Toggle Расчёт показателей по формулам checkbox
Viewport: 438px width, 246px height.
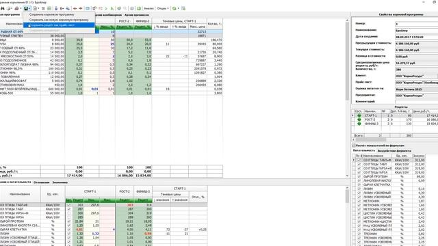point(354,146)
